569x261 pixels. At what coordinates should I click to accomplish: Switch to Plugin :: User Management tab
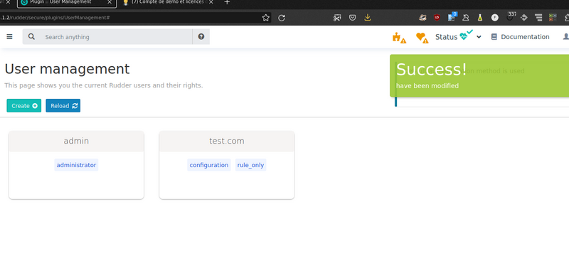(67, 3)
